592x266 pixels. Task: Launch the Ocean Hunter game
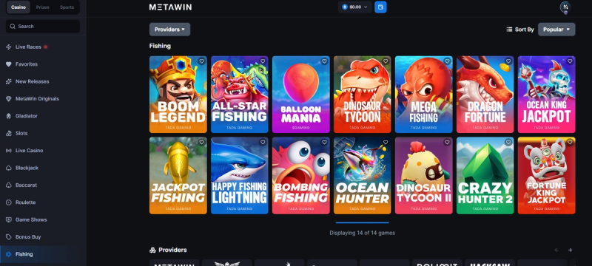click(x=362, y=176)
